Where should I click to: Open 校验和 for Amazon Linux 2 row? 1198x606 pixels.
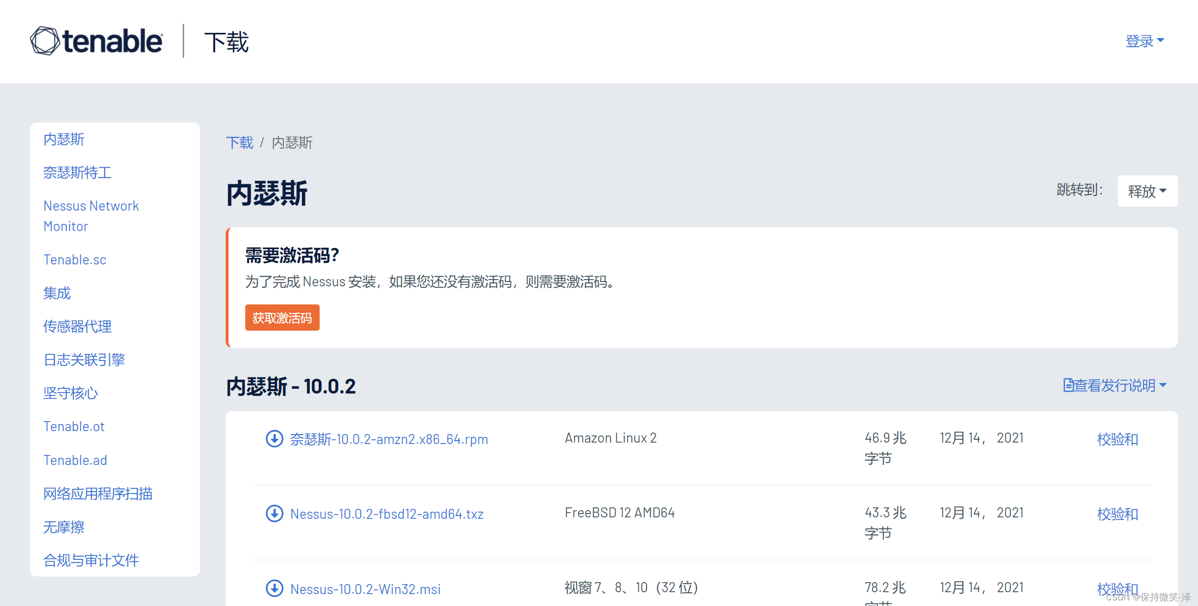coord(1117,439)
